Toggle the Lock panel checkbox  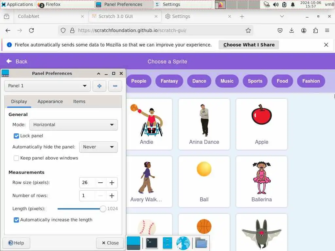click(16, 136)
